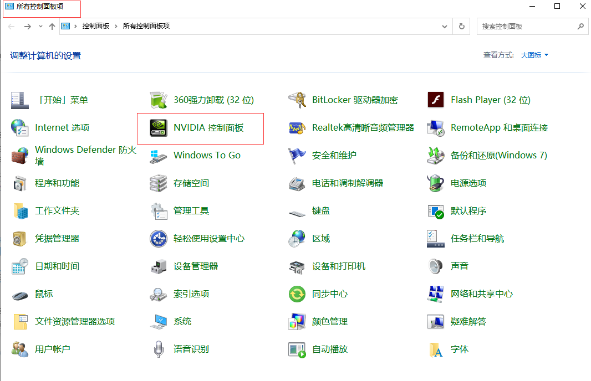Click the 同步中心 green sync icon

(297, 294)
